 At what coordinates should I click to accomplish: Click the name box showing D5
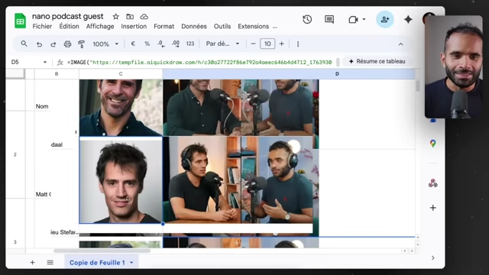(15, 62)
